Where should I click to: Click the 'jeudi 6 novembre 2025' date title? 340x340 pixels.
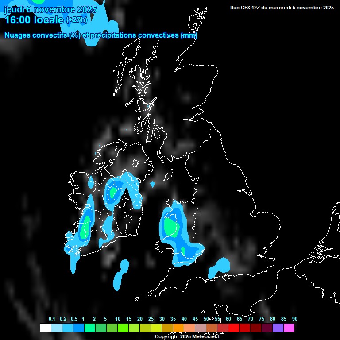(50, 9)
